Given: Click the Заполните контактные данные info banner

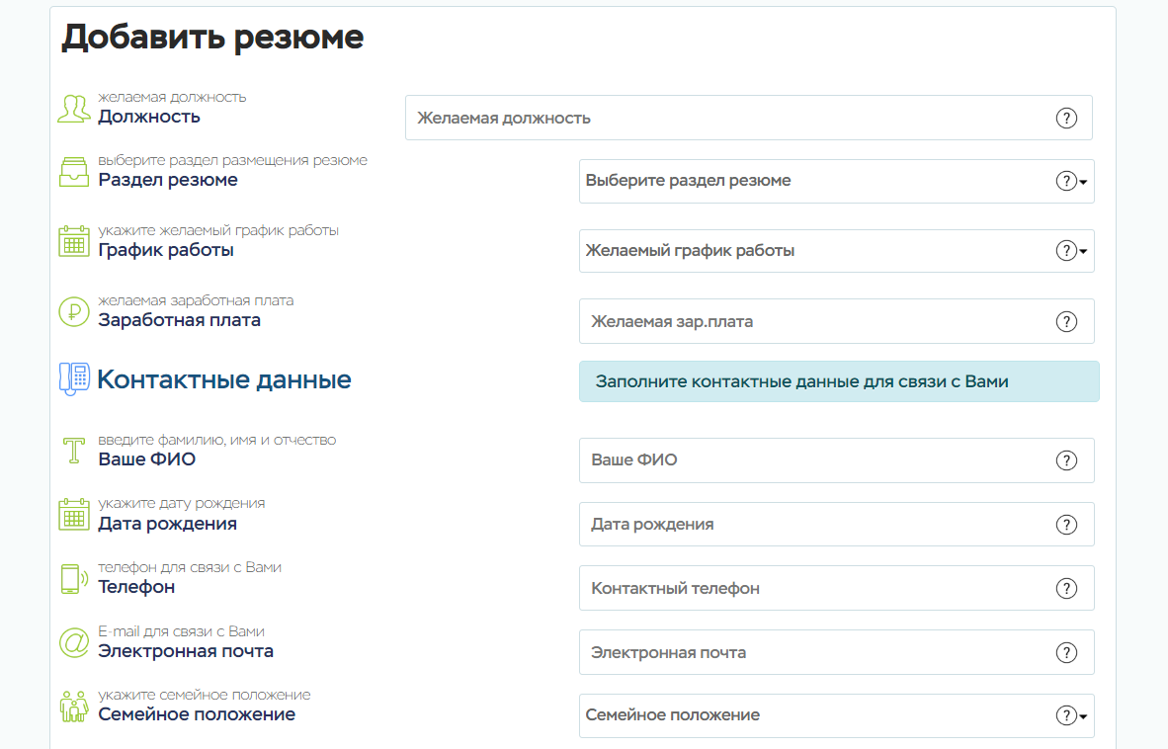Looking at the screenshot, I should (838, 381).
